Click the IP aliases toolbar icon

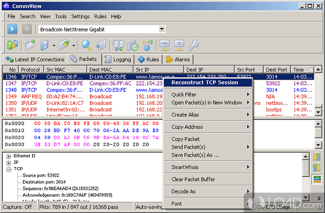point(178,45)
